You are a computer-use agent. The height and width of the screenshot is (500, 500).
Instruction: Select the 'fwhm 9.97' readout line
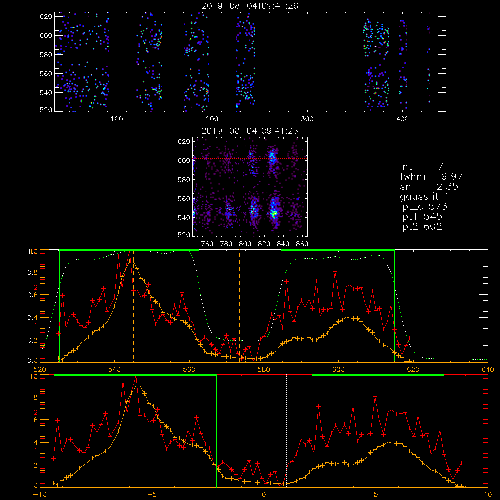click(x=431, y=176)
